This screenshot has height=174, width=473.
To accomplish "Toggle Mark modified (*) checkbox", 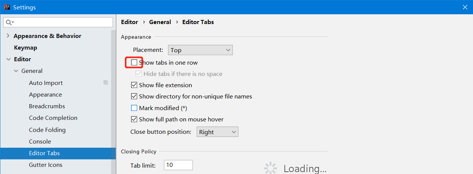I will click(134, 108).
